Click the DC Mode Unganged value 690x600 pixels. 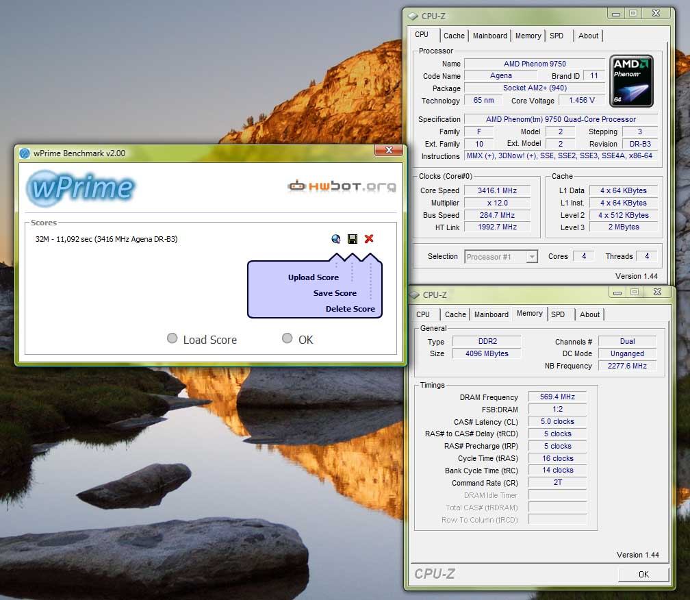tap(627, 353)
